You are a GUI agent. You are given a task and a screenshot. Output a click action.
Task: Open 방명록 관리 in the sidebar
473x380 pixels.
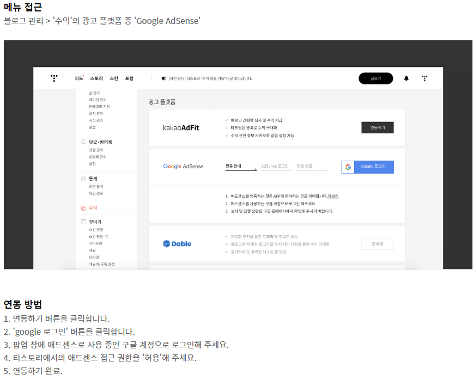pos(98,157)
